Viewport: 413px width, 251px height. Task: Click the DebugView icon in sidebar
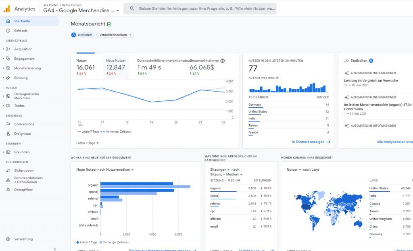coord(8,189)
